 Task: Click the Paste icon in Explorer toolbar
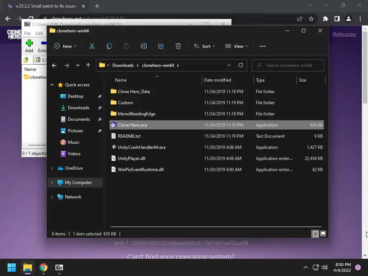point(126,46)
